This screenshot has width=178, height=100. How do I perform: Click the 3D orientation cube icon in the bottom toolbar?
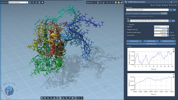tap(57, 98)
